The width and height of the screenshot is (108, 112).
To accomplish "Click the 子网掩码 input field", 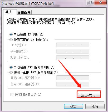I will coord(73,51).
